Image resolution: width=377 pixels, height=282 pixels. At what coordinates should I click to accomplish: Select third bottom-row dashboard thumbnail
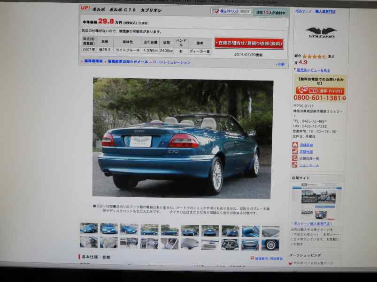(x=129, y=243)
